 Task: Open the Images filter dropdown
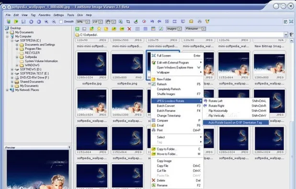(180, 29)
